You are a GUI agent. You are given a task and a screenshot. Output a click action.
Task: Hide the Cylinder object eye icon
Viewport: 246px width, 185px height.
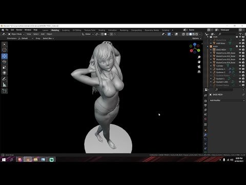pyautogui.click(x=240, y=66)
